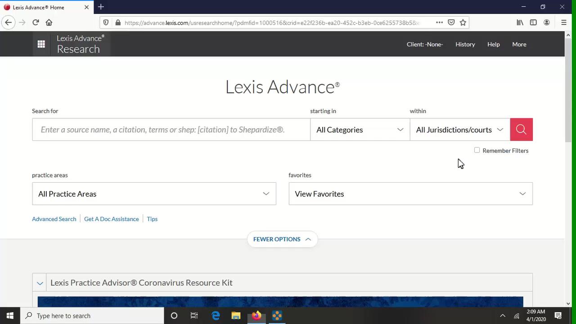Open the browser hamburger menu
This screenshot has width=576, height=324.
point(563,22)
